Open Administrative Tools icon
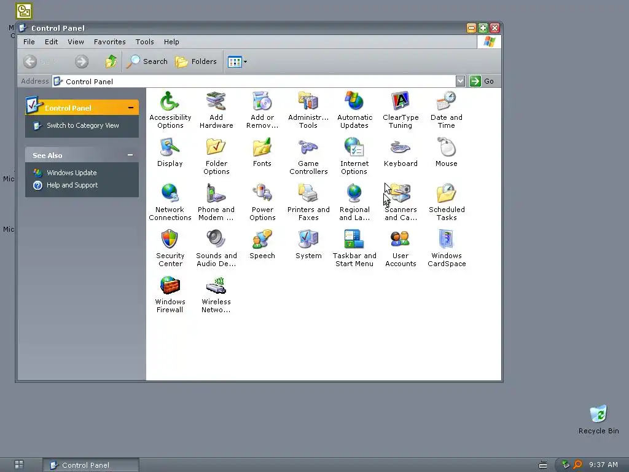 click(x=308, y=109)
